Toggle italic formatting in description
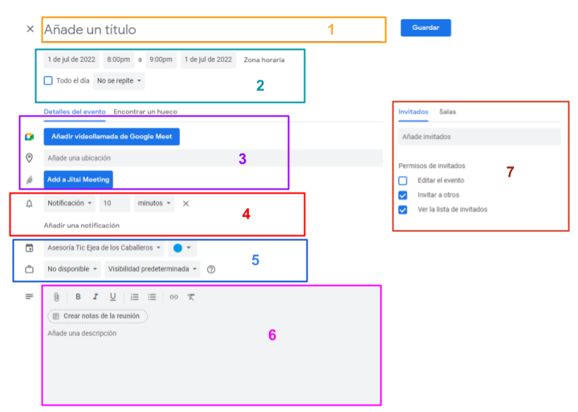The image size is (578, 412). (x=96, y=296)
